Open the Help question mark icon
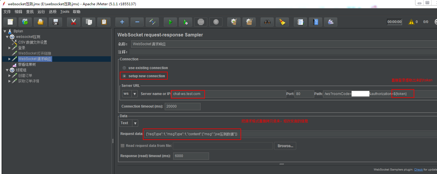This screenshot has height=174, width=437. coord(315,22)
